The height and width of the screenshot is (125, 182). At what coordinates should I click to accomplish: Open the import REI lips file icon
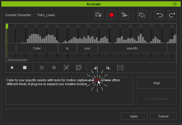(142, 15)
